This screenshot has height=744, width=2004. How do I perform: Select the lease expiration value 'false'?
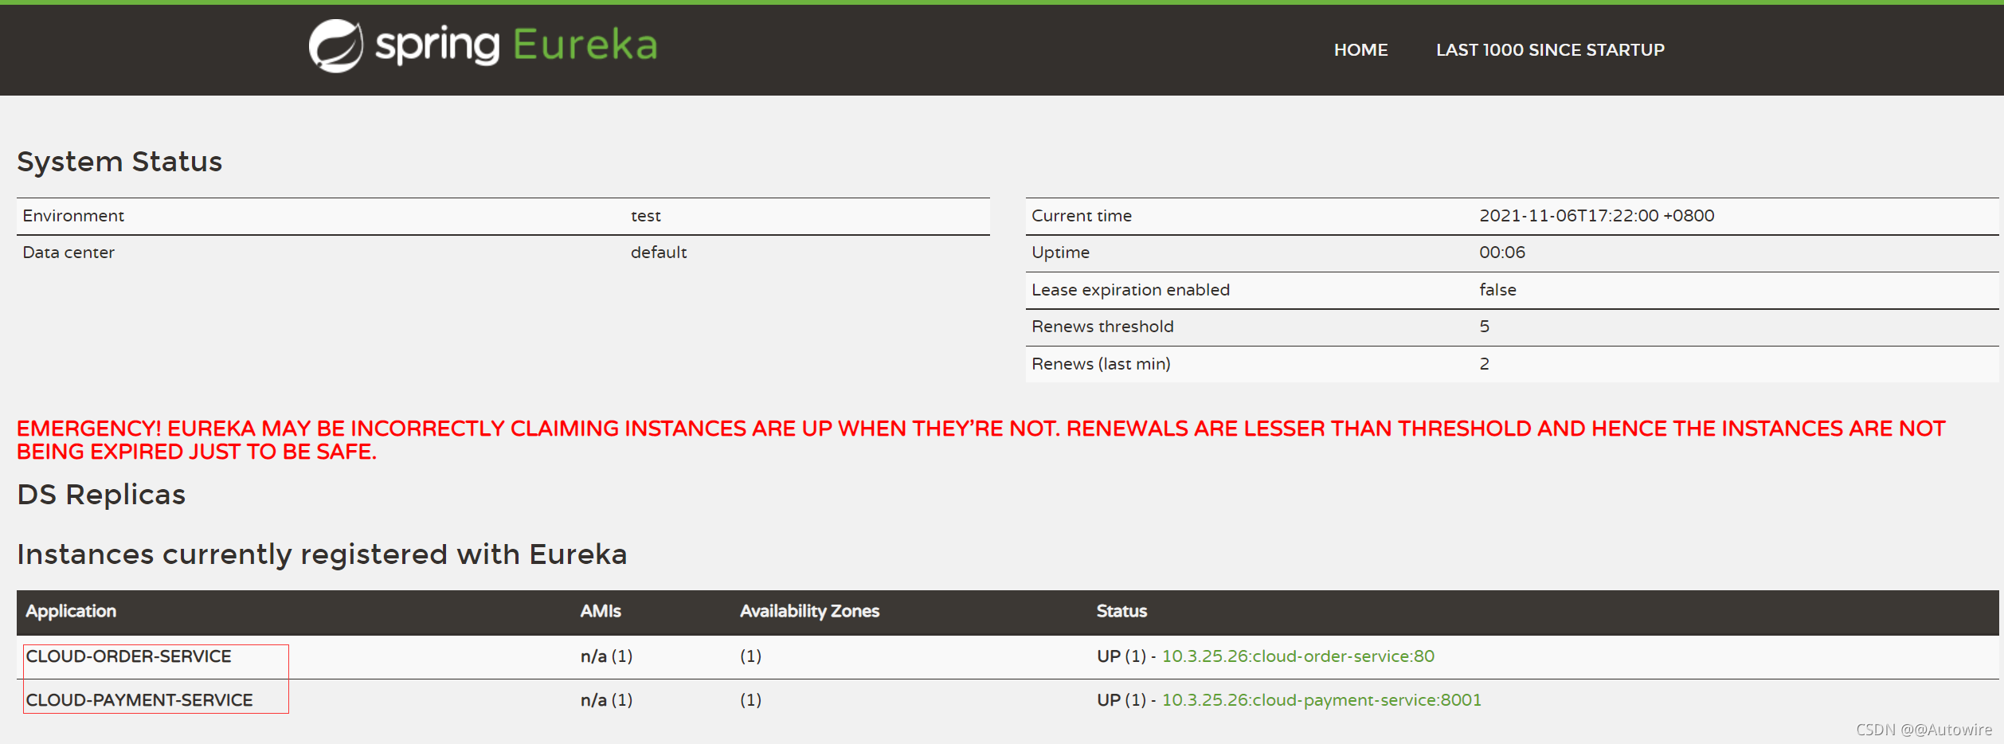[1498, 290]
